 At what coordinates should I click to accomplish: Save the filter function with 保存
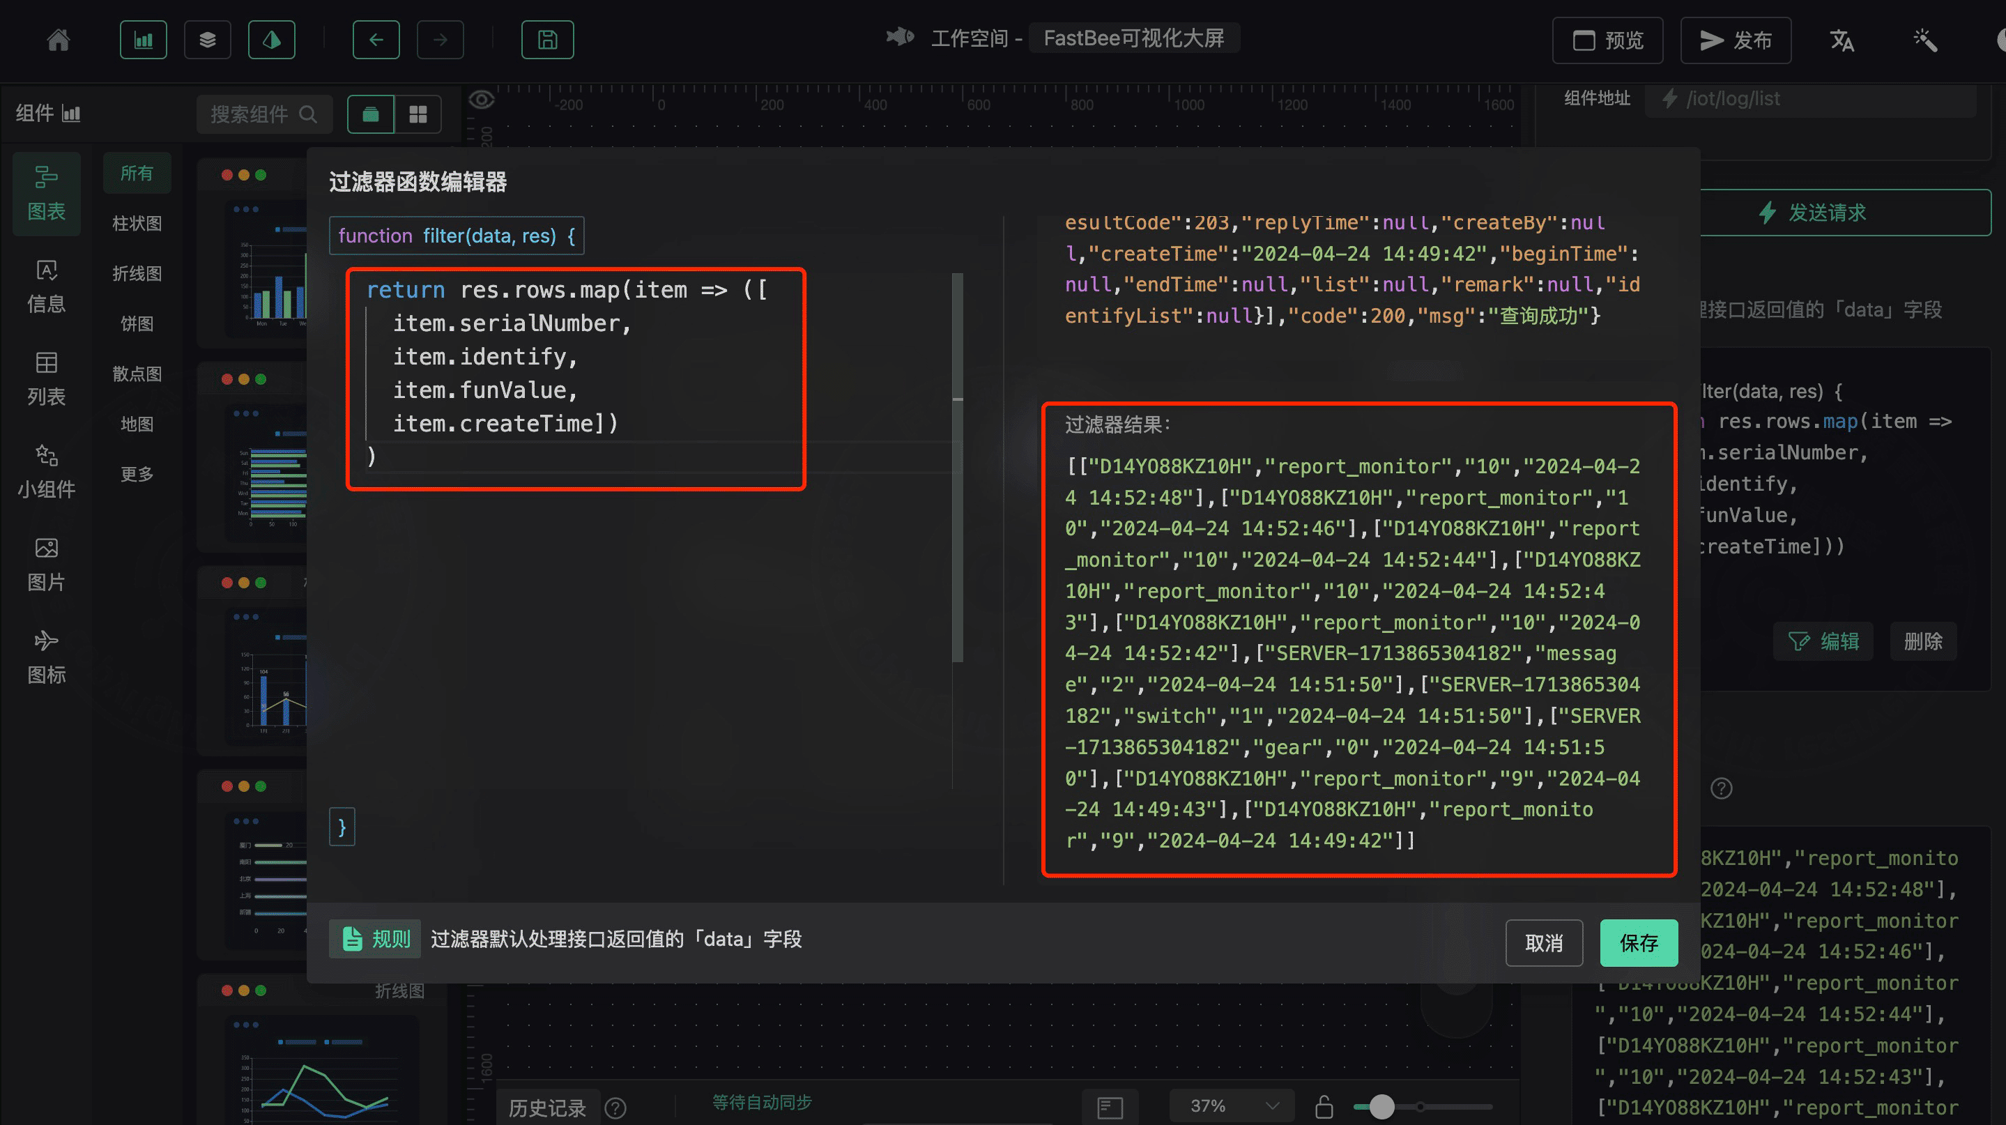(1639, 943)
